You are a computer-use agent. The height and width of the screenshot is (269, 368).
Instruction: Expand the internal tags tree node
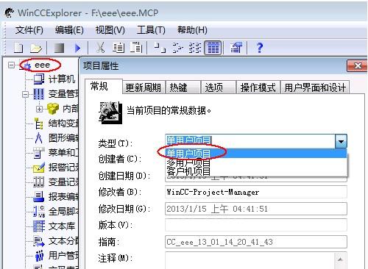[39, 109]
